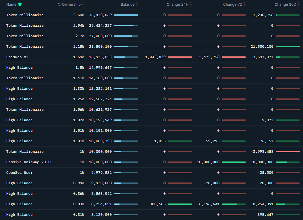The width and height of the screenshot is (303, 220).
Task: Click the topmost Token Millionaire row
Action: [x=25, y=15]
